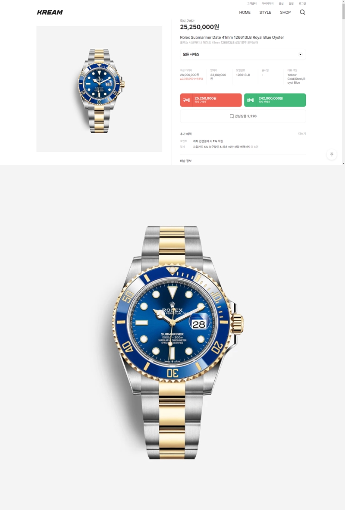Expand the 모든 사이즈 dropdown arrow
The height and width of the screenshot is (510, 345).
[301, 54]
